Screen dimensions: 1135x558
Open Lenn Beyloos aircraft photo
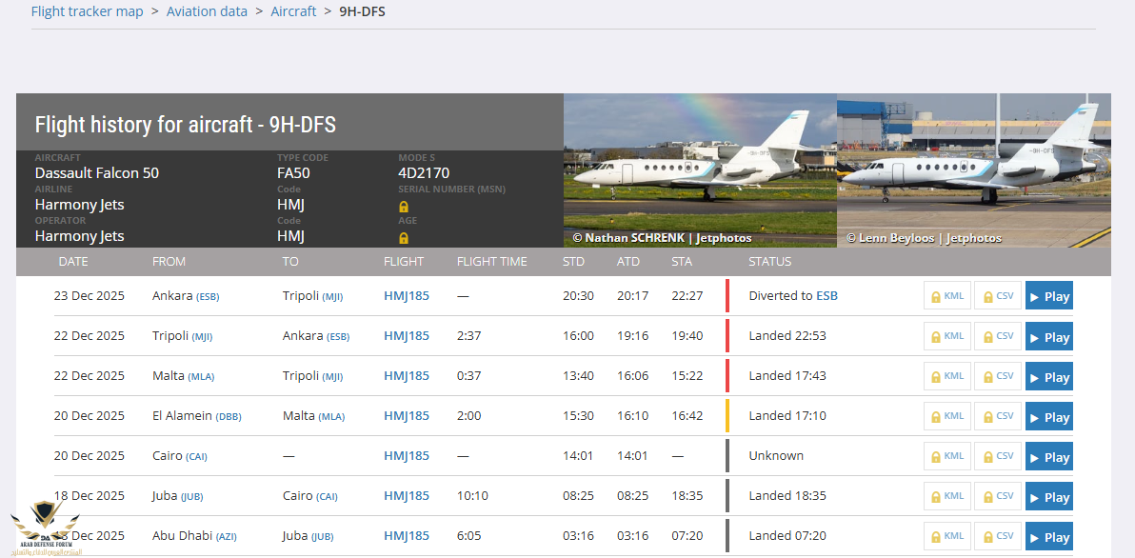pos(973,170)
